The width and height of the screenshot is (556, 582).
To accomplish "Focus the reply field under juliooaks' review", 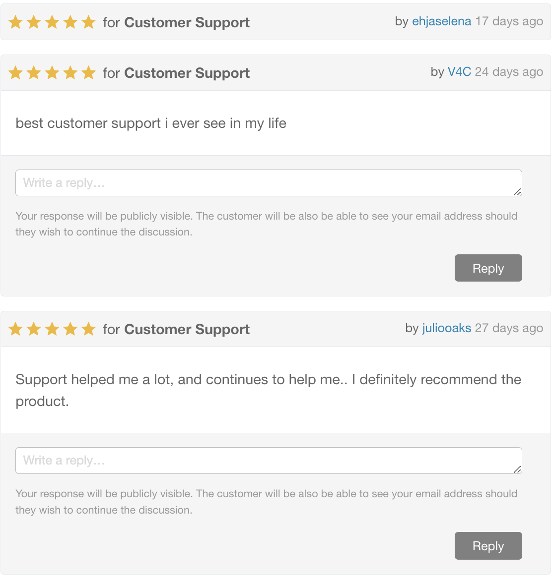I will tap(268, 461).
